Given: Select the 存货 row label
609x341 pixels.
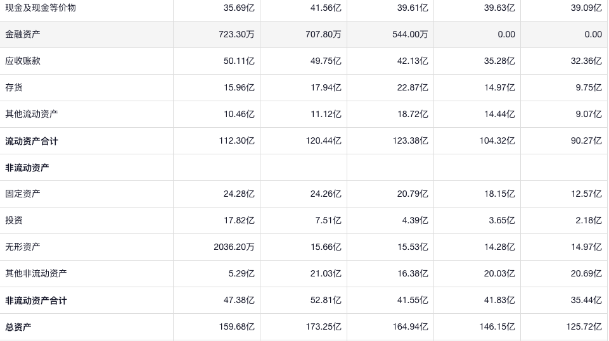Looking at the screenshot, I should point(14,88).
